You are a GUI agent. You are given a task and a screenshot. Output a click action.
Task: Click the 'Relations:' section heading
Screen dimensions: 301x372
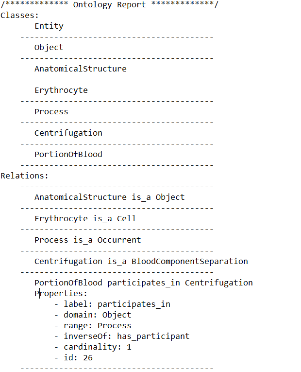(x=24, y=176)
